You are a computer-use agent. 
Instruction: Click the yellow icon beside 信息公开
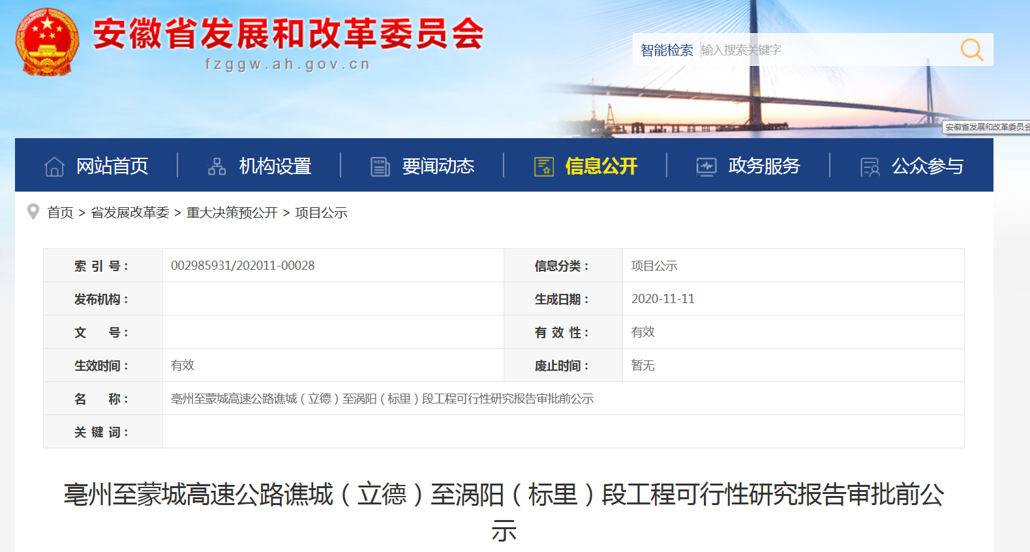543,167
